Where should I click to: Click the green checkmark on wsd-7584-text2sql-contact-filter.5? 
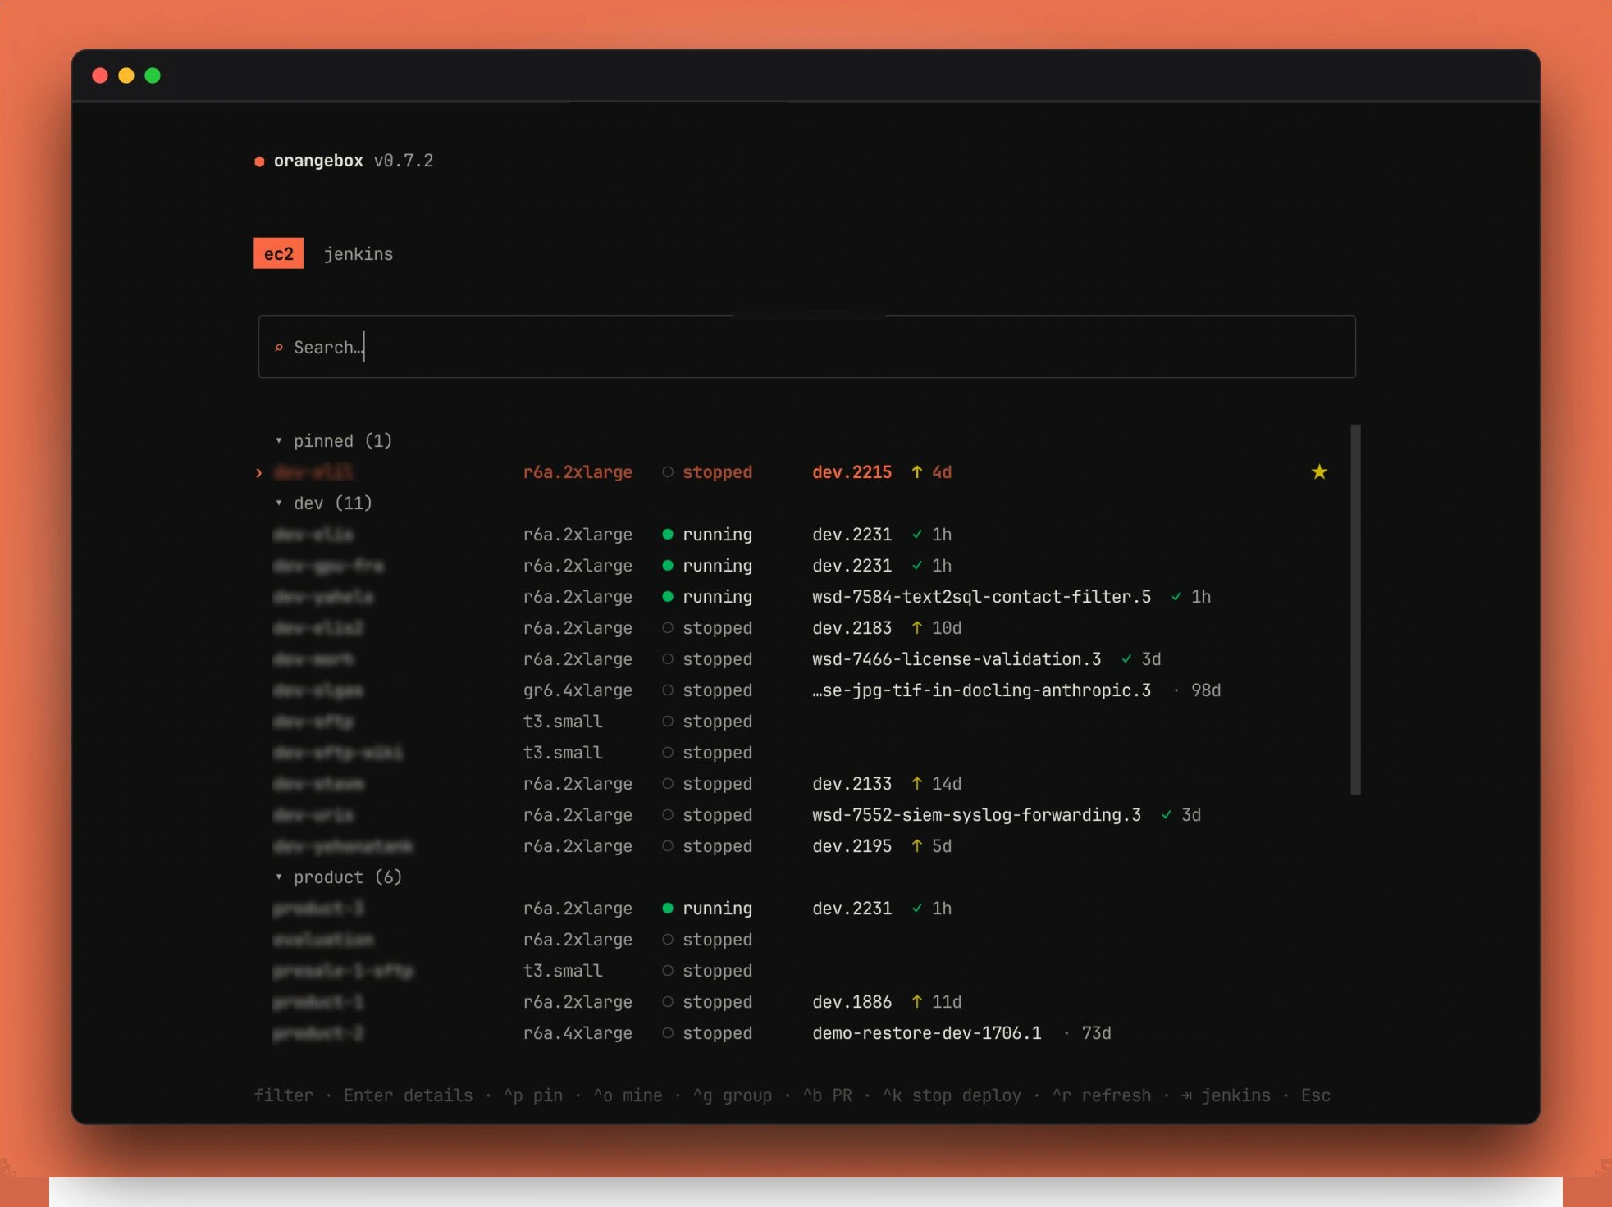(1176, 597)
